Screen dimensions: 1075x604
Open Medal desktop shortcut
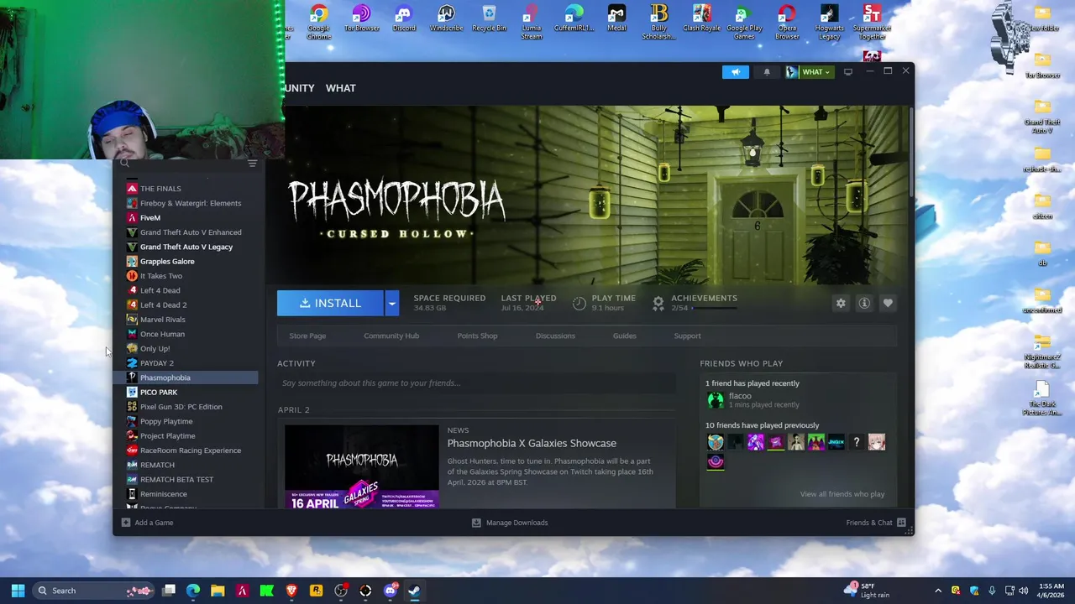[616, 18]
